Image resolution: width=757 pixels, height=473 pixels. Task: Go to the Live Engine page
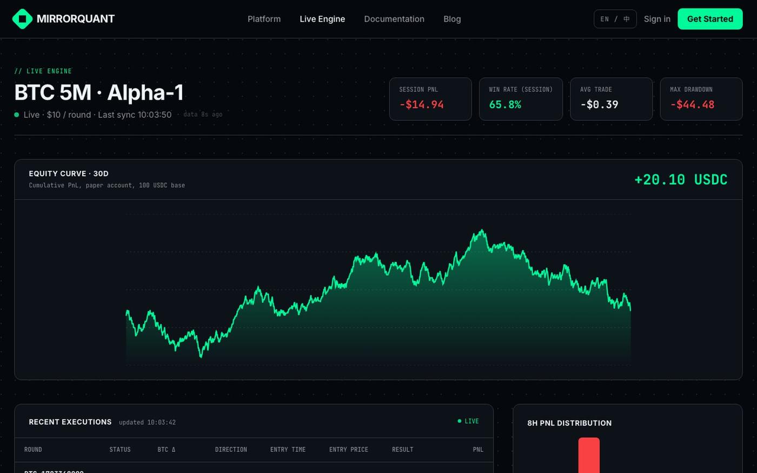pyautogui.click(x=322, y=19)
